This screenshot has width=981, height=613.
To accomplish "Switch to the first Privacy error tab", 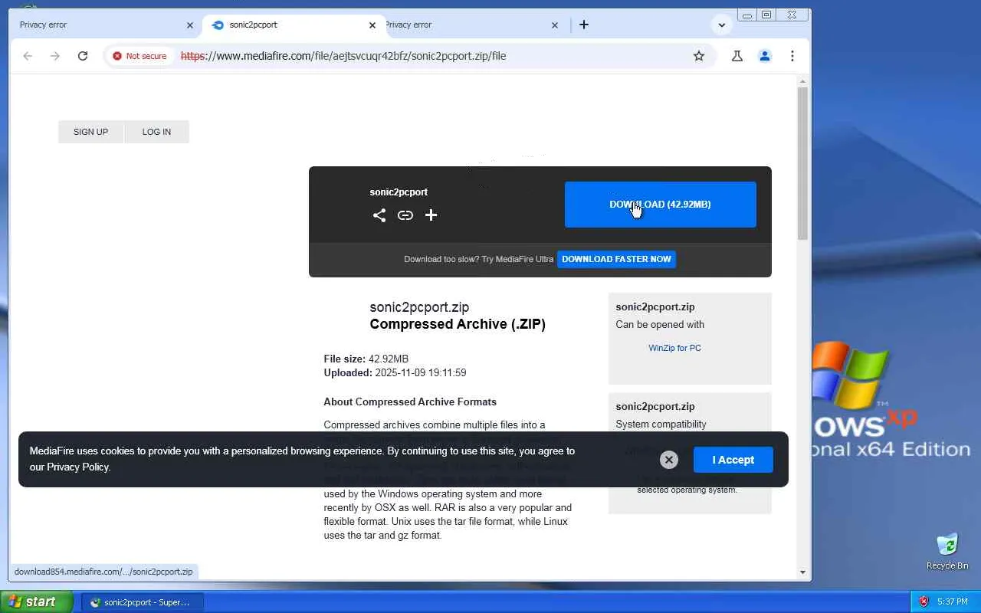I will tap(100, 25).
